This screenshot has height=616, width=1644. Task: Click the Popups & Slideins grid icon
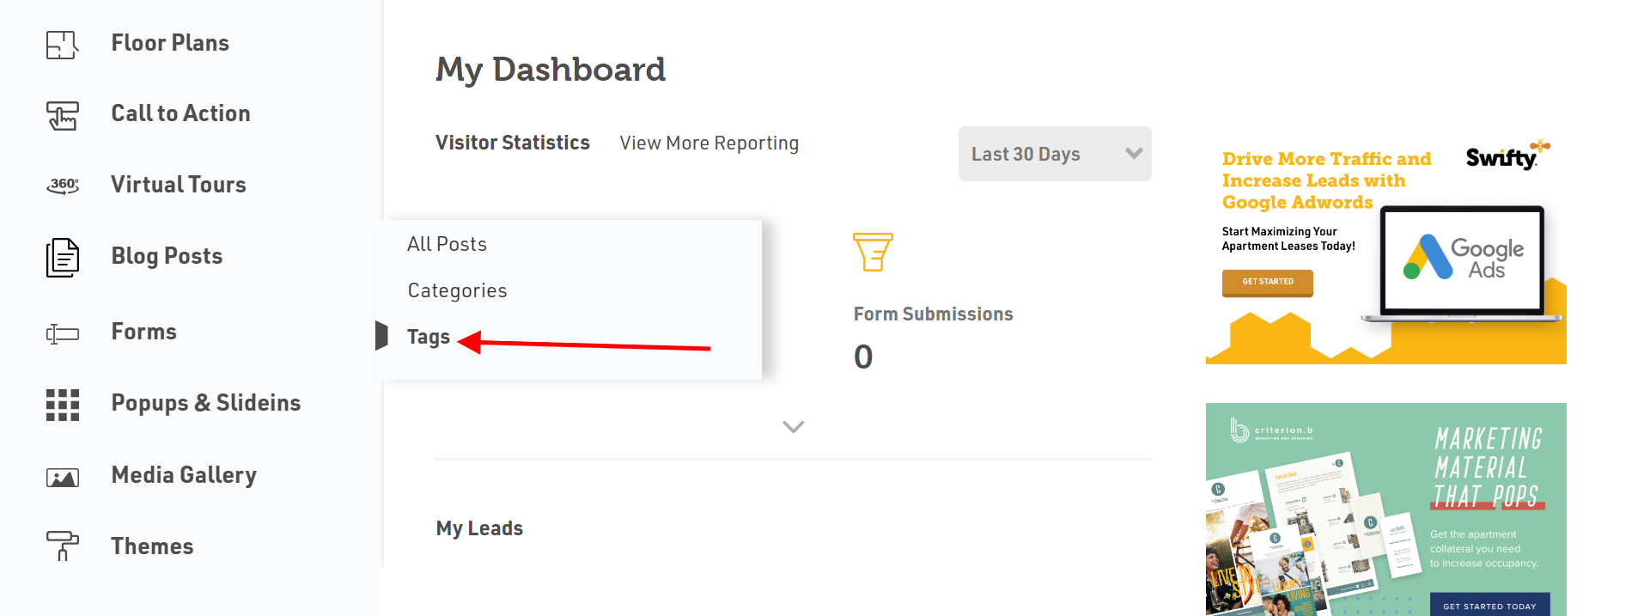pos(62,405)
